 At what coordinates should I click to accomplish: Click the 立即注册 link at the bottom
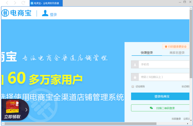(186, 119)
